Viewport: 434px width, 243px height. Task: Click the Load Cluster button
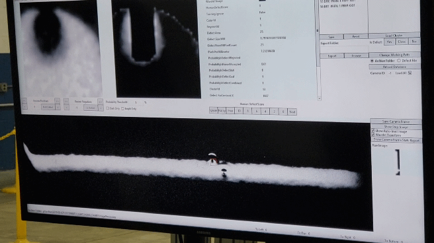click(394, 36)
